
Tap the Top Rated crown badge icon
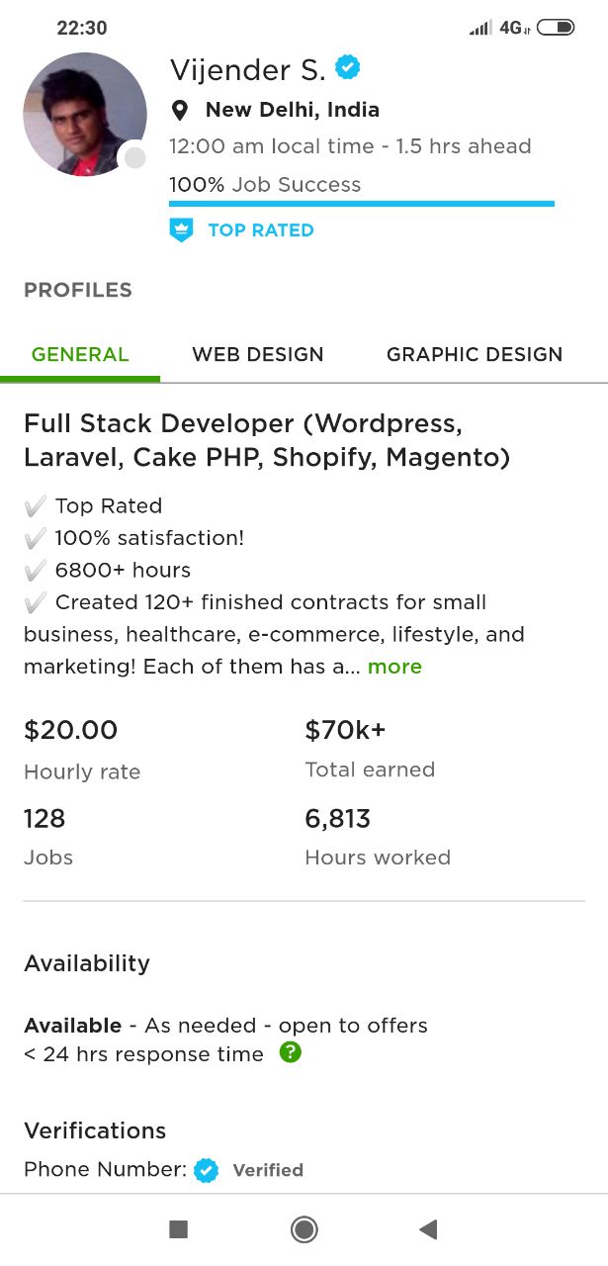181,230
